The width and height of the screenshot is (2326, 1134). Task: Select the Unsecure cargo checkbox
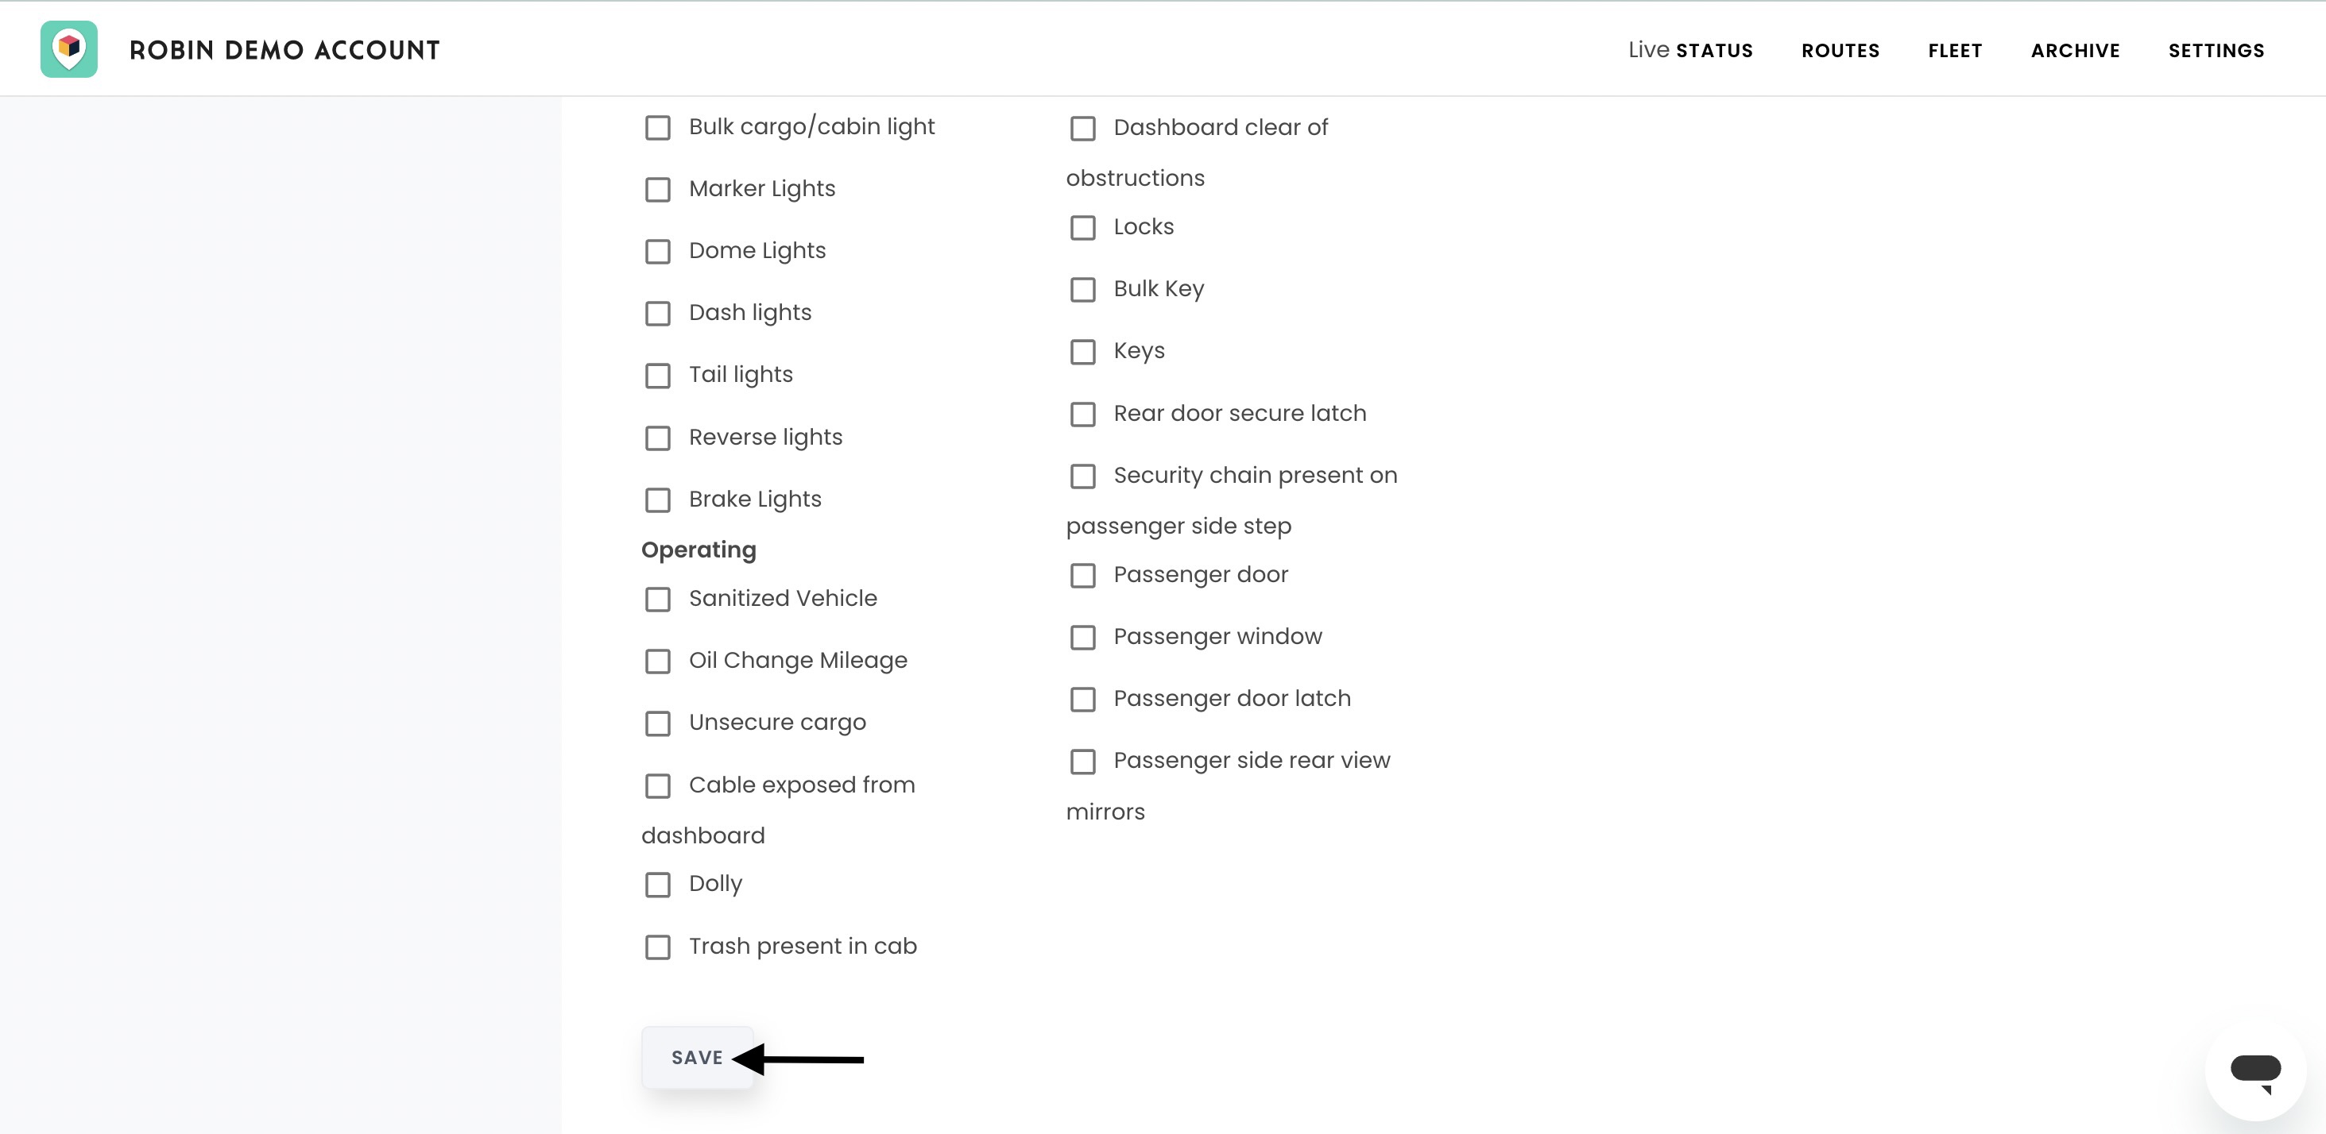[x=658, y=723]
